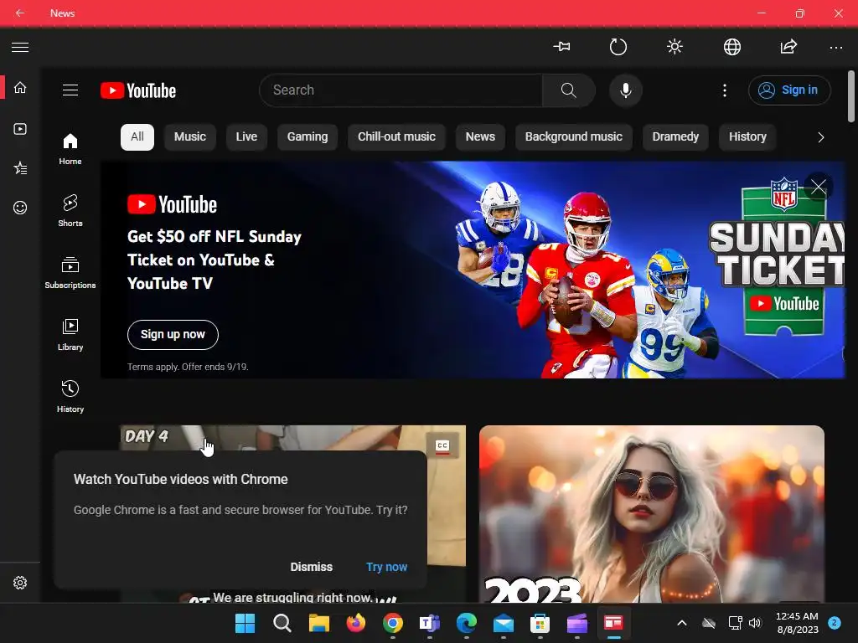Open the News app hamburger menu
Image resolution: width=858 pixels, height=643 pixels.
[20, 48]
